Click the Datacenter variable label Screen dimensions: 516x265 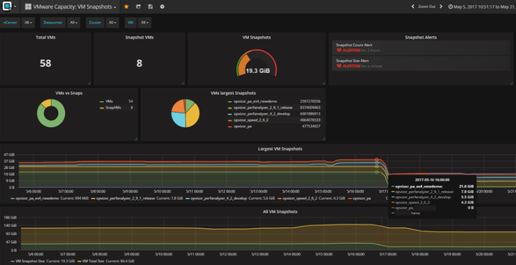[53, 23]
